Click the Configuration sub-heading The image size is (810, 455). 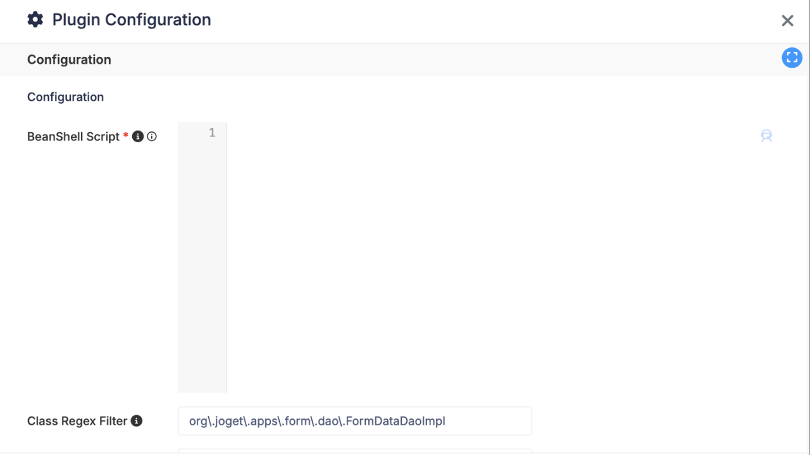[65, 97]
